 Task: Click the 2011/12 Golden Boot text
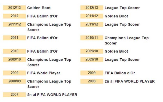point(116,16)
